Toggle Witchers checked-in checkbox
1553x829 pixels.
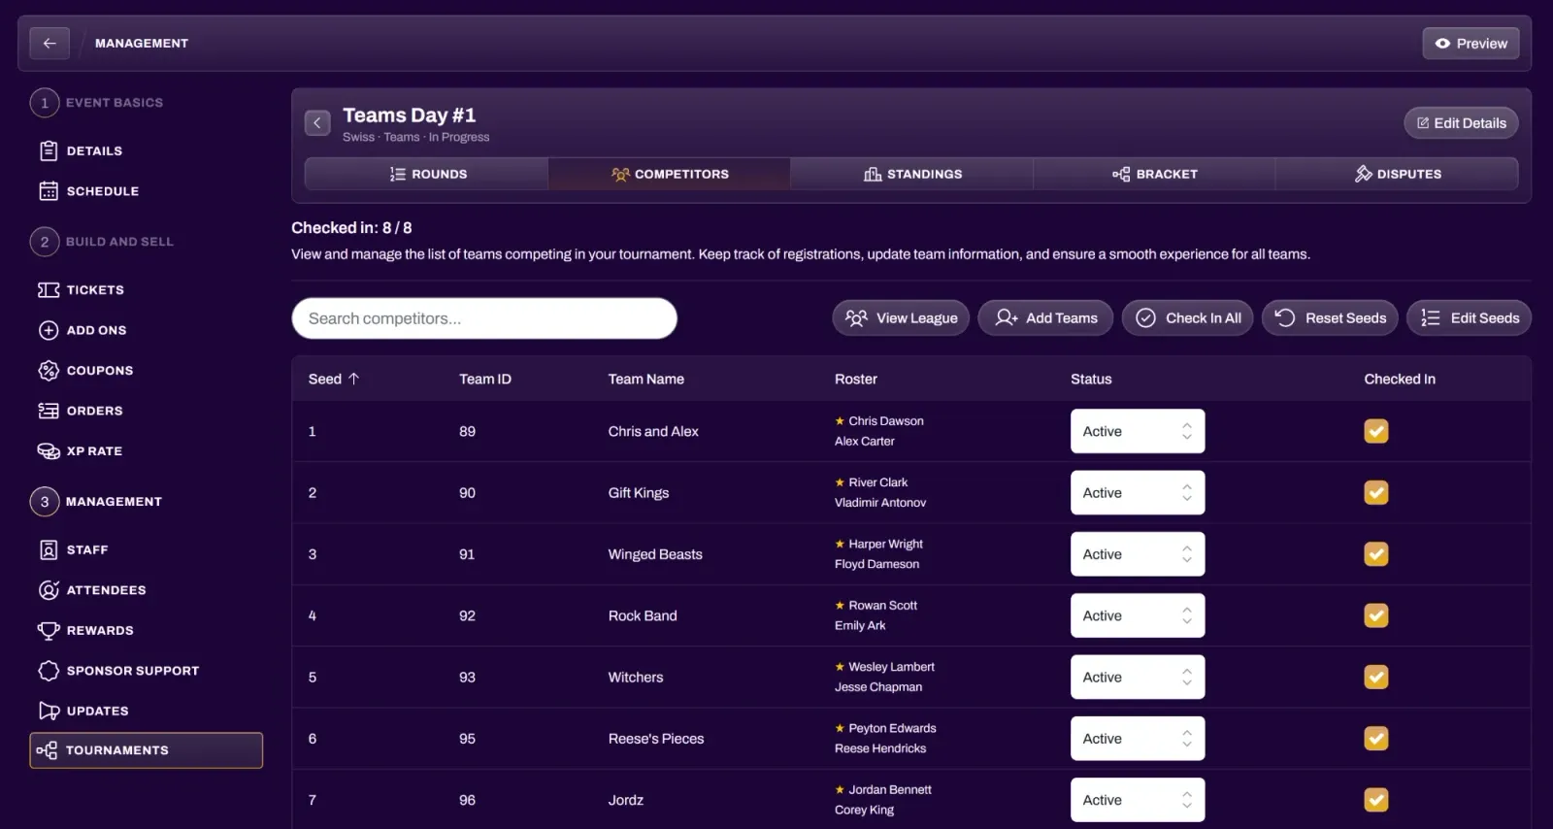[1376, 677]
